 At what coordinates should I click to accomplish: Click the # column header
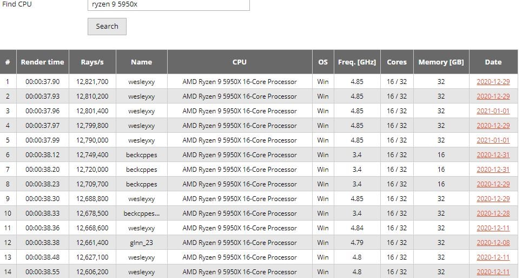click(8, 62)
